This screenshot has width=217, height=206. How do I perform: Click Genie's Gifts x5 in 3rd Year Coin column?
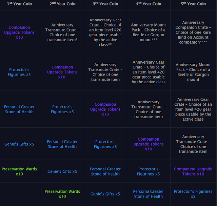105,194
